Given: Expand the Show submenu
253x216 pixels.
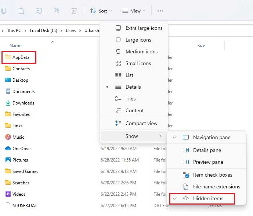Looking at the screenshot, I should [134, 136].
